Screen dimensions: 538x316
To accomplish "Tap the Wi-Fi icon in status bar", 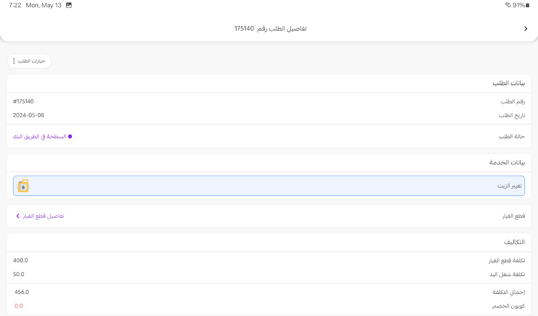I will pos(508,5).
